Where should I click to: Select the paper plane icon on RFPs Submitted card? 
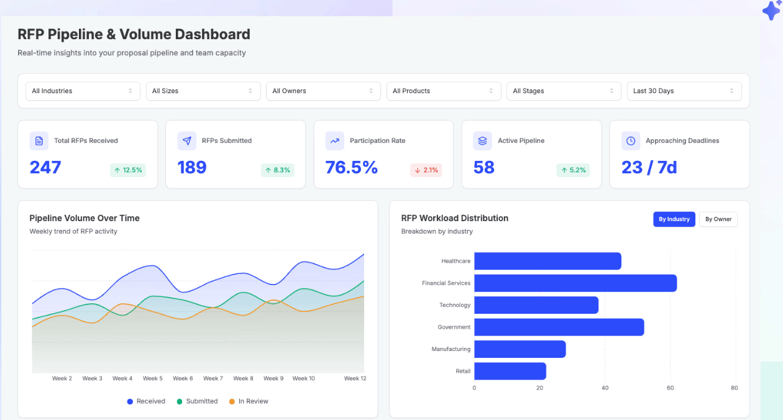186,140
